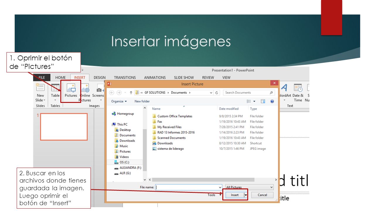Expand the File name dropdown arrow
The height and width of the screenshot is (211, 375).
click(x=220, y=187)
